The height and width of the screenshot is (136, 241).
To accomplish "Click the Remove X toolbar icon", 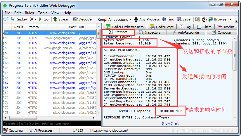I will tap(32, 19).
